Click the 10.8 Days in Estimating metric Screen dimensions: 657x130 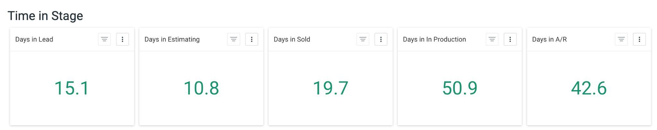tap(201, 88)
